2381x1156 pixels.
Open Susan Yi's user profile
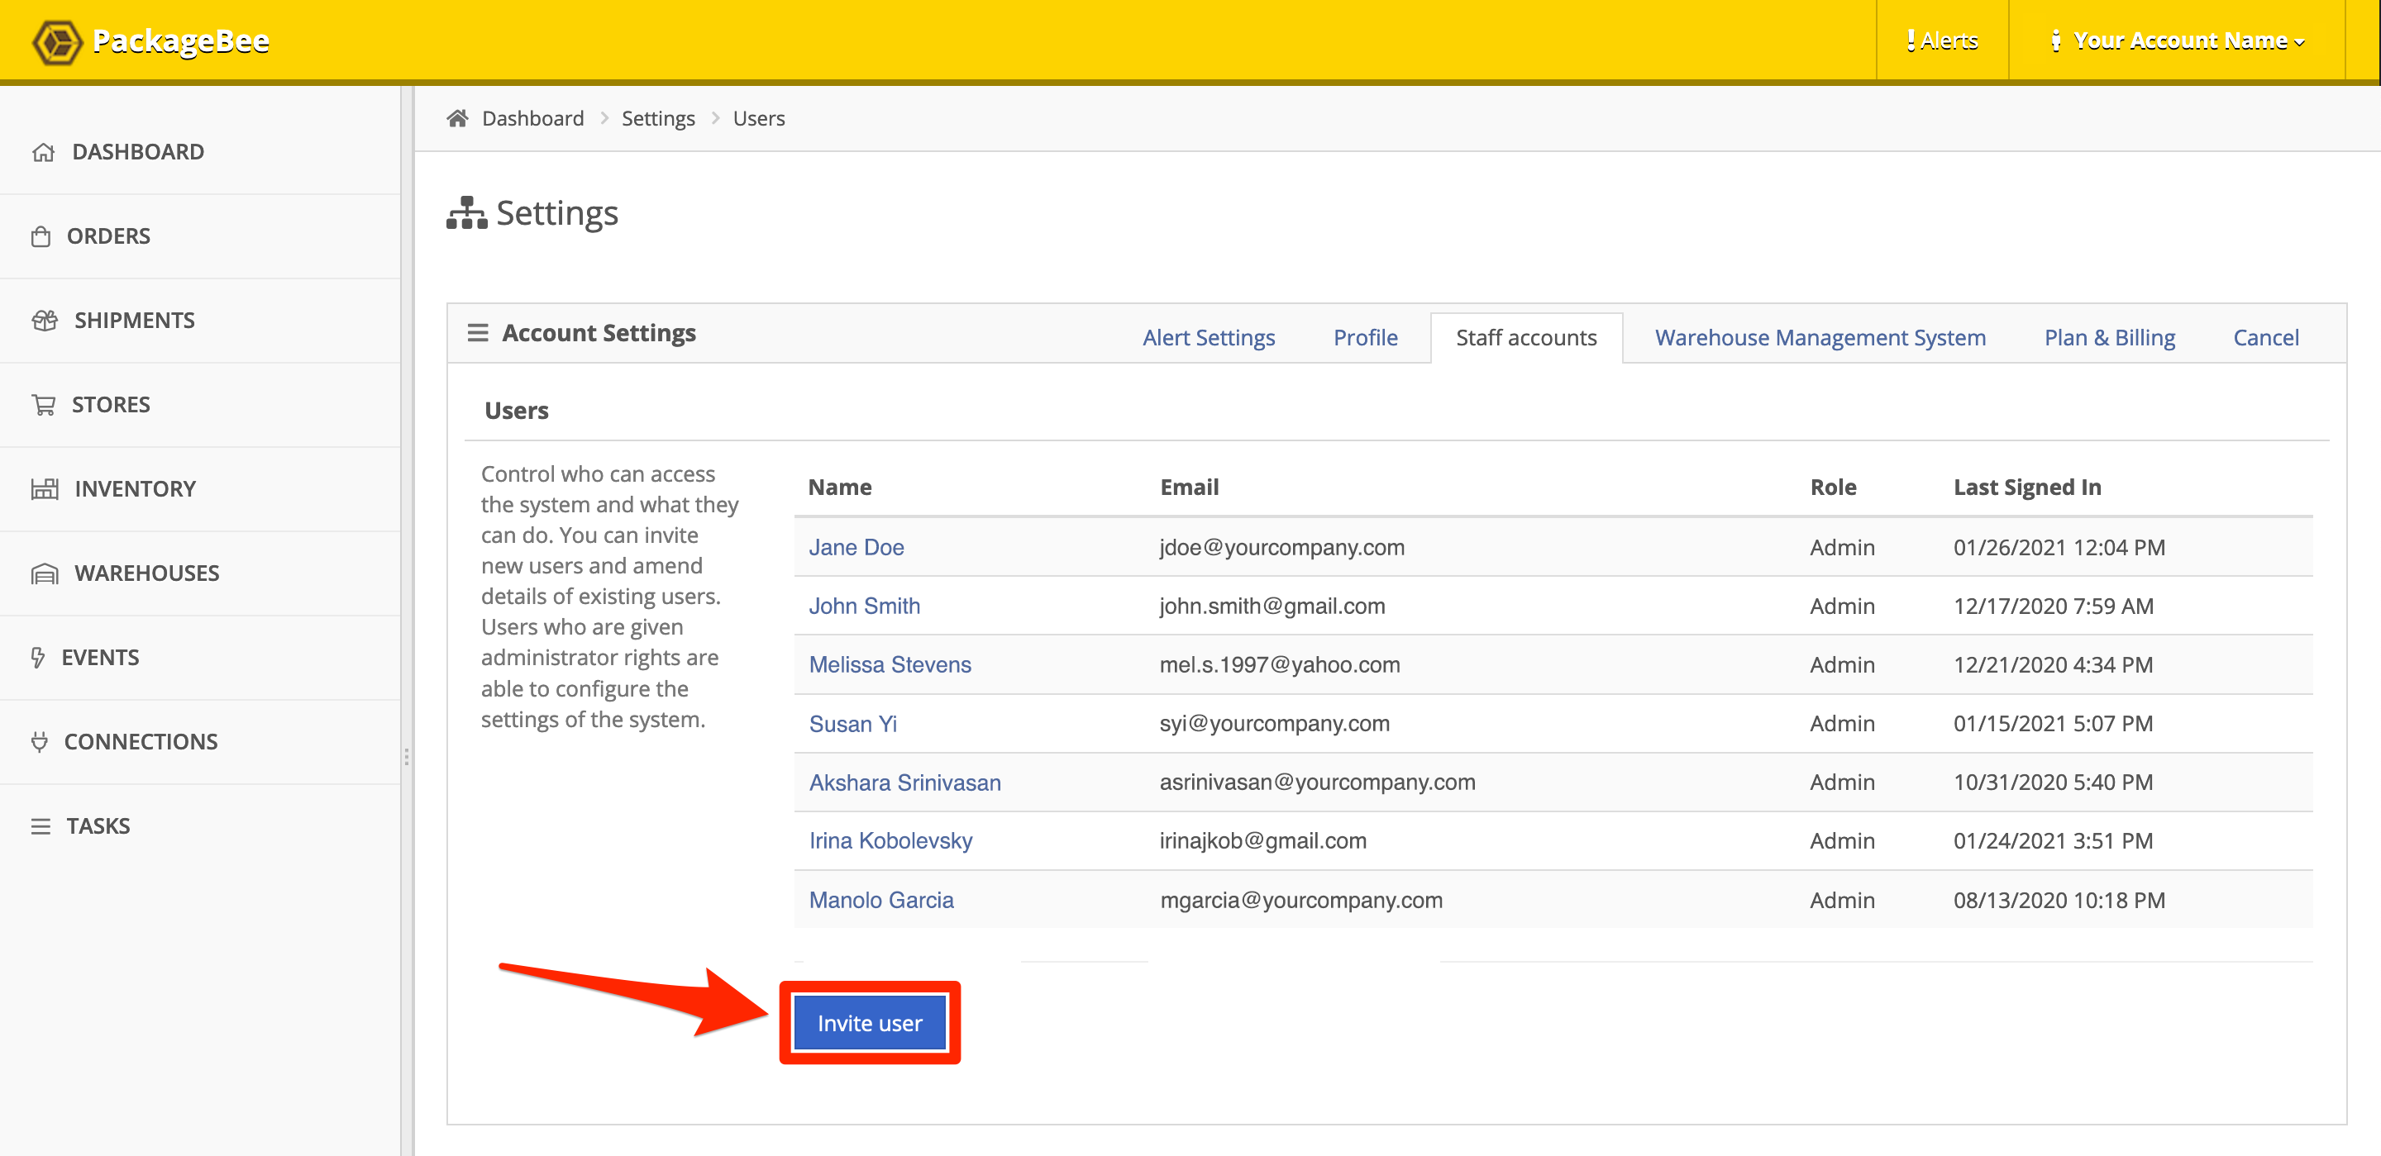click(852, 724)
